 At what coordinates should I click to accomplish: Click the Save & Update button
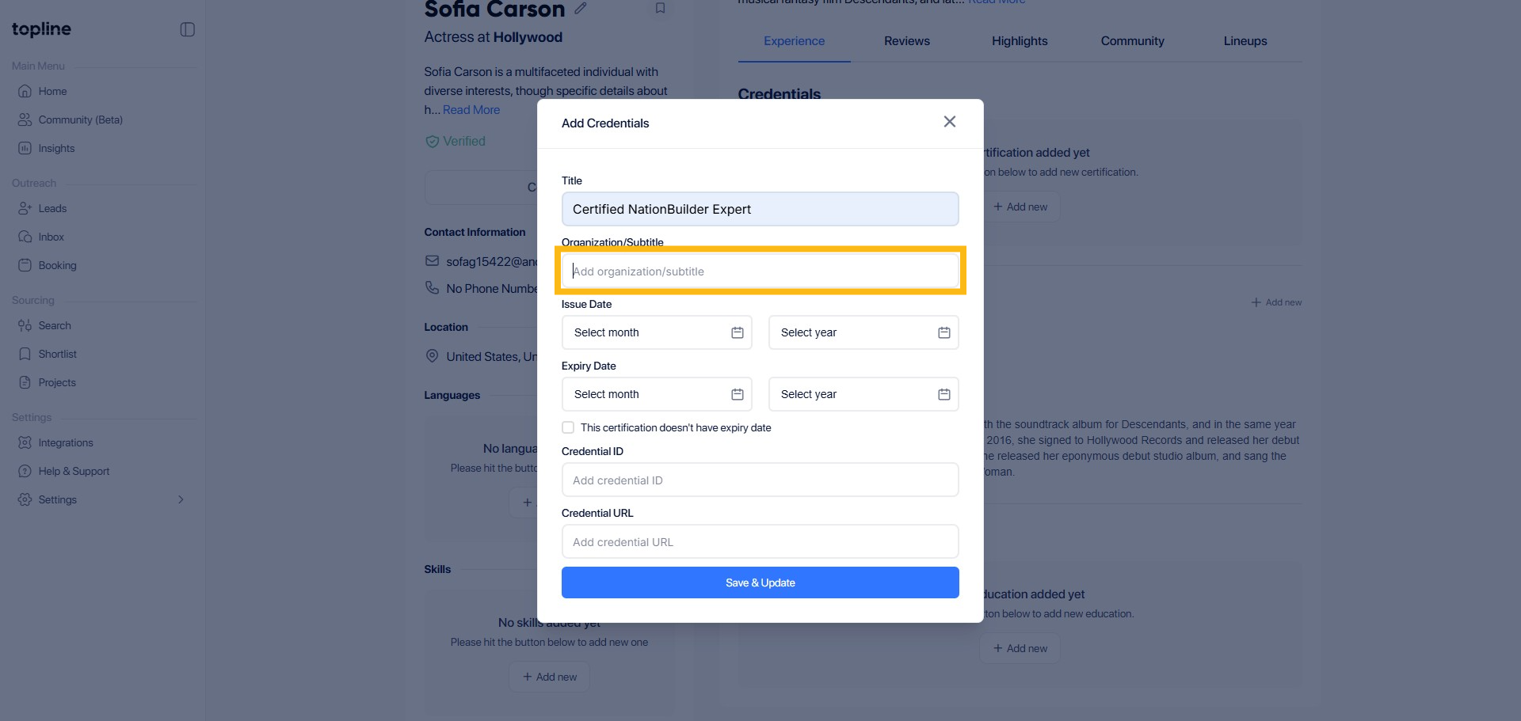pos(760,582)
